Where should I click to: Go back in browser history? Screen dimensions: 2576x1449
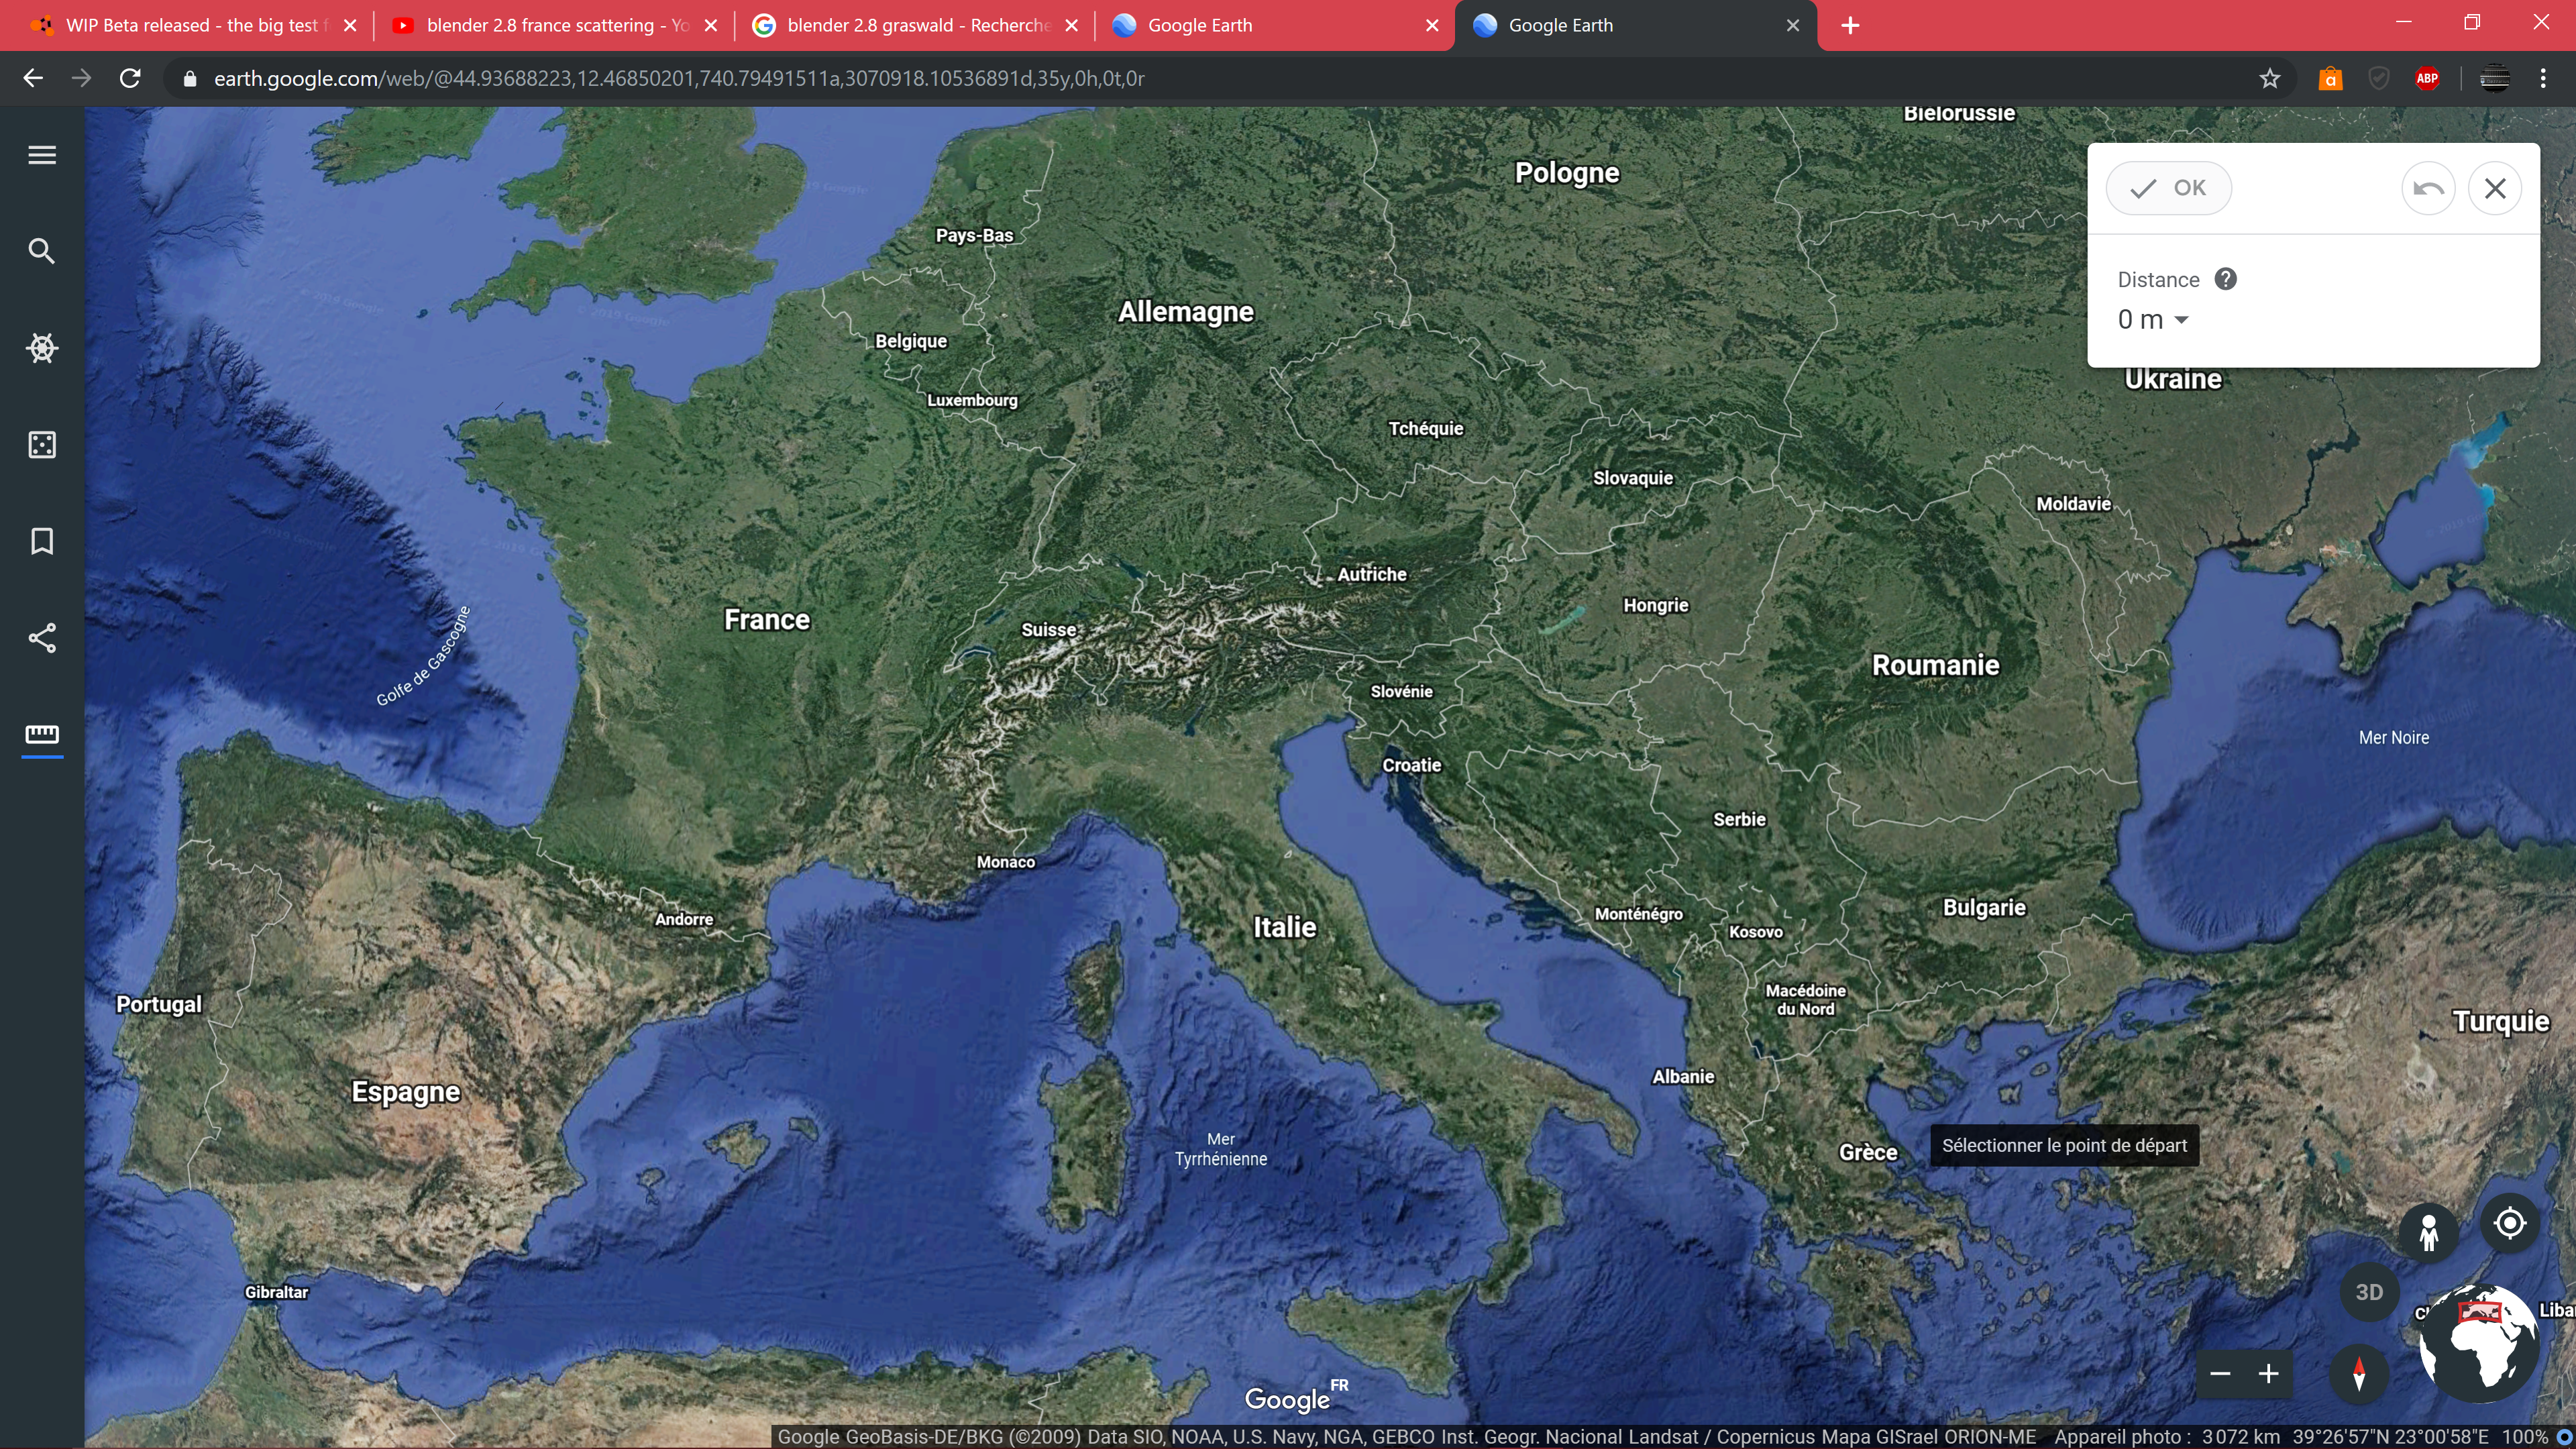pos(33,78)
